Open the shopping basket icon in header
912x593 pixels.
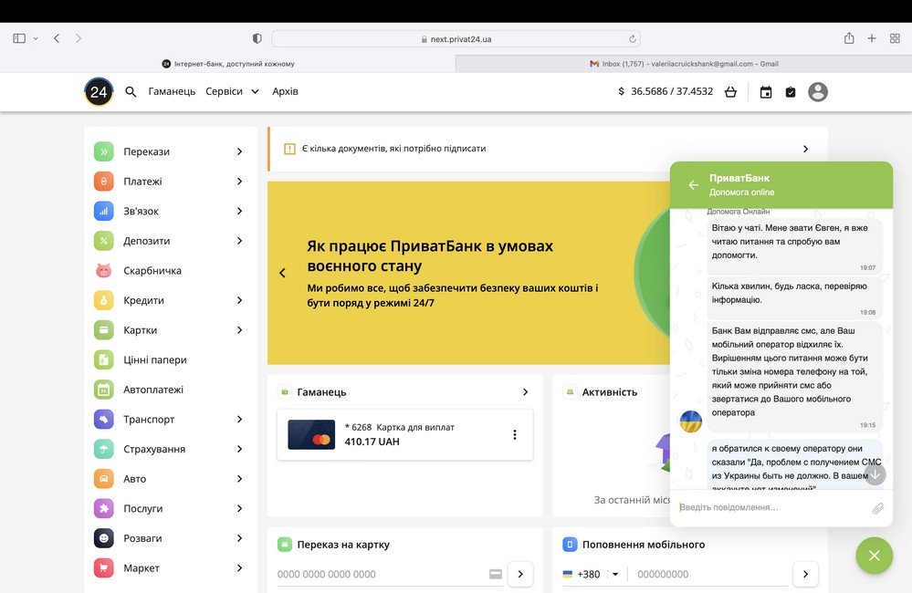(730, 92)
